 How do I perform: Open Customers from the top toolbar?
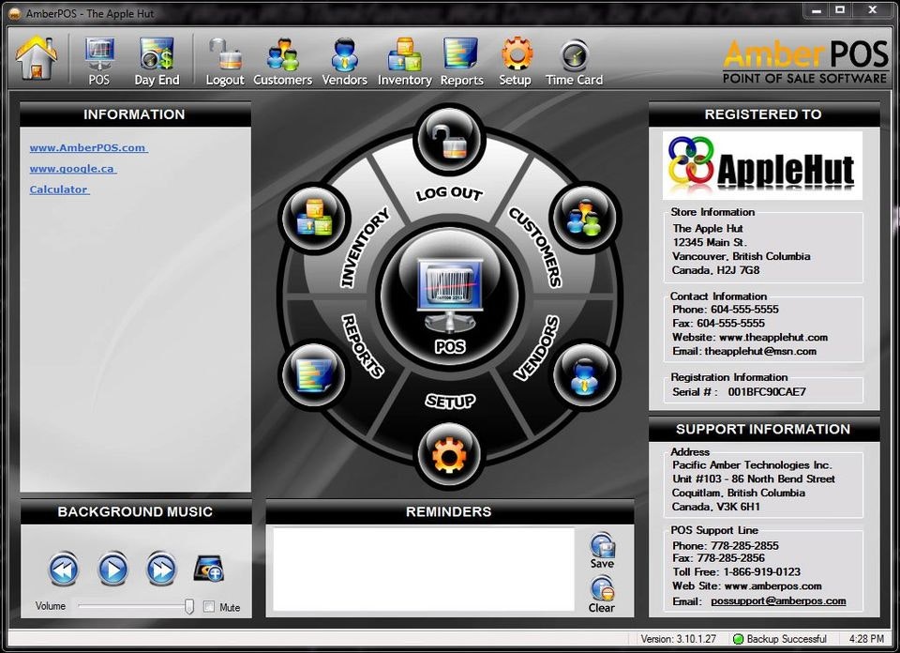tap(282, 56)
